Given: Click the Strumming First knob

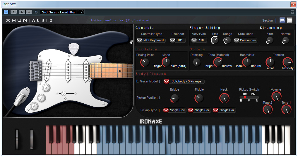Looking at the screenshot, I should click(x=270, y=40).
